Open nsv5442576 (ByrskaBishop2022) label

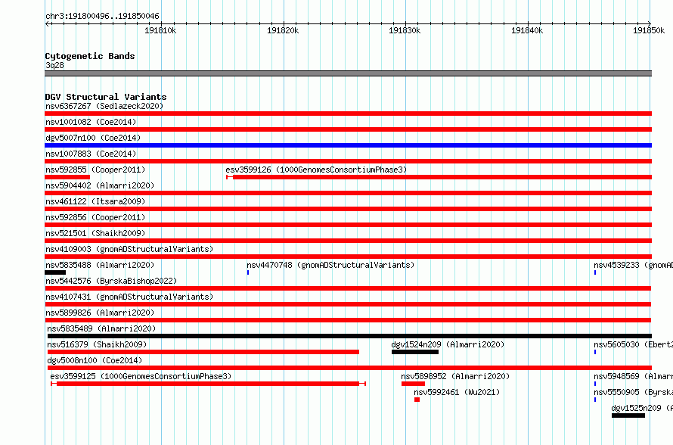click(x=111, y=281)
